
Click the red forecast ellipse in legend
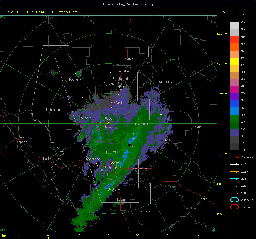point(234,207)
